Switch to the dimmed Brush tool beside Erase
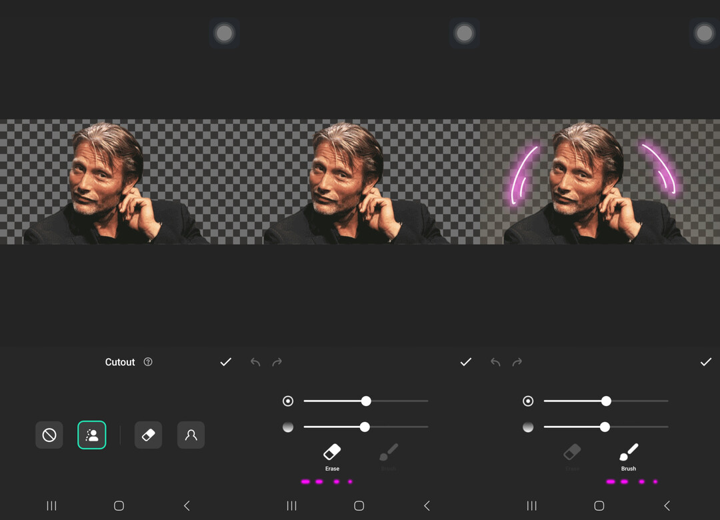Image resolution: width=720 pixels, height=520 pixels. pos(389,457)
